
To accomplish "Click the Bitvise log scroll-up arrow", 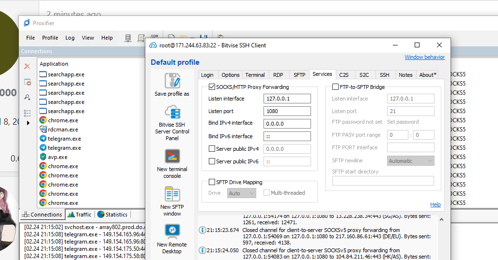I will coord(441,219).
